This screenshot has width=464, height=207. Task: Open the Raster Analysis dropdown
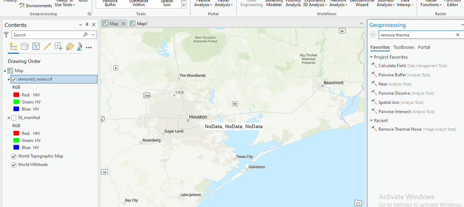[223, 3]
